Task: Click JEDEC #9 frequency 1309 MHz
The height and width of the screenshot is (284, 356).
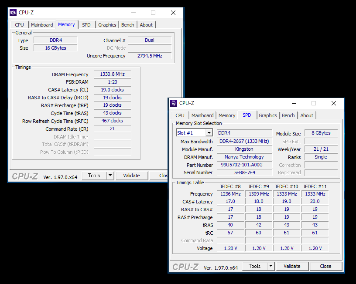Action: tap(259, 194)
